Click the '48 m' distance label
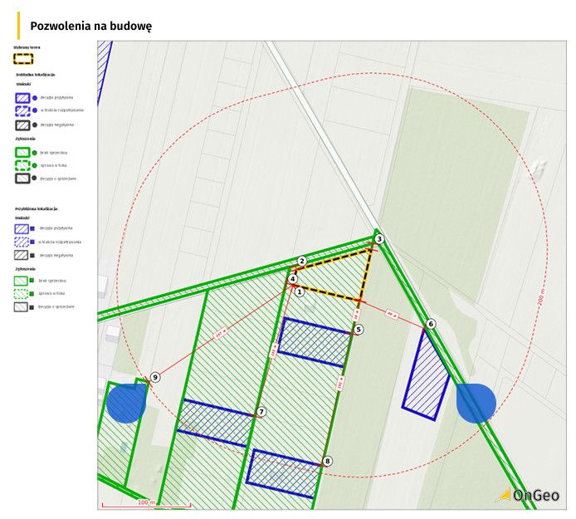 coord(390,313)
